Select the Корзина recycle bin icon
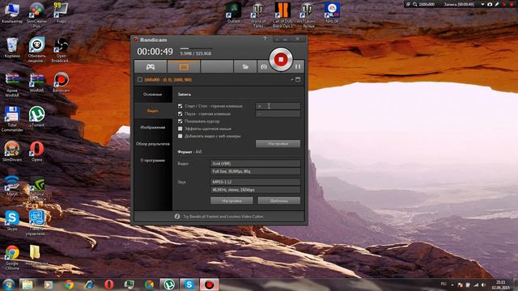518x291 pixels. tap(12, 47)
